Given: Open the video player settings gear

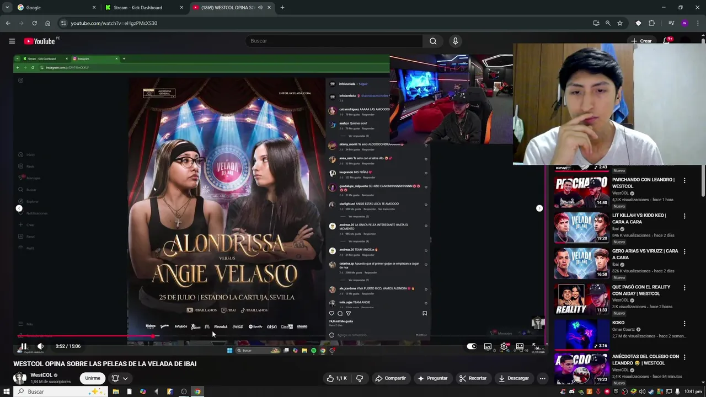Looking at the screenshot, I should coord(504,346).
